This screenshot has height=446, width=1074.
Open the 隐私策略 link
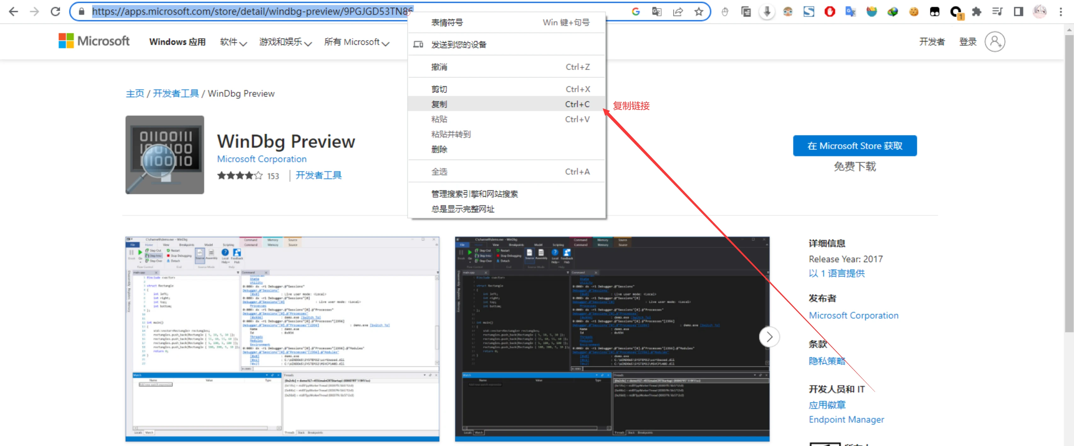coord(827,361)
